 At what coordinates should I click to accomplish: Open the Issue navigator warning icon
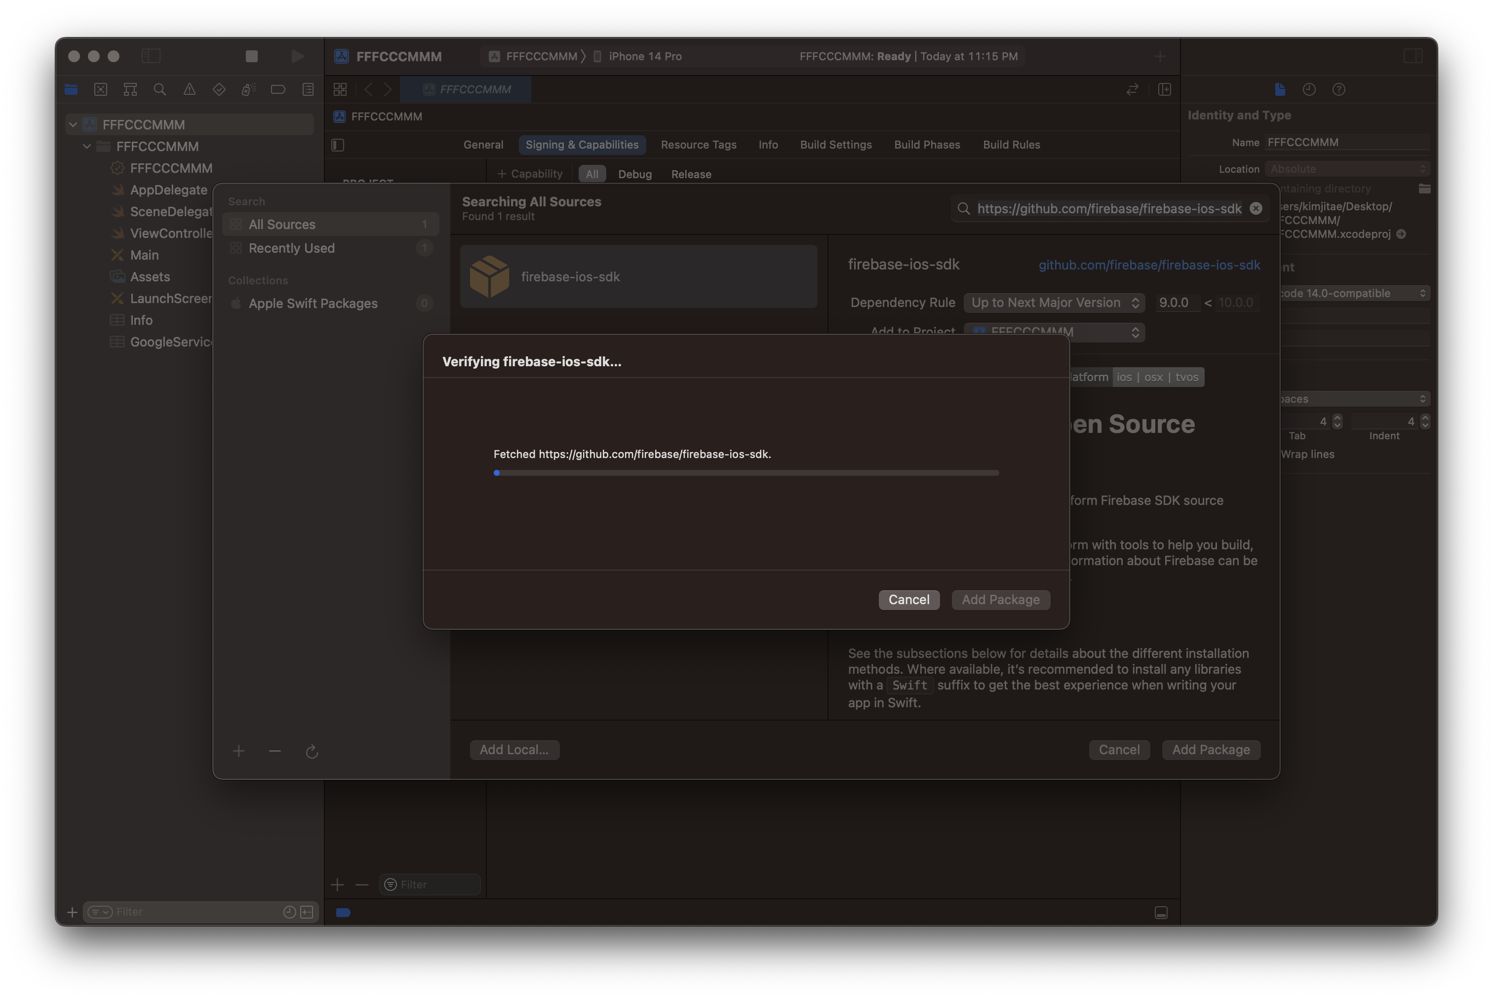[x=189, y=89]
